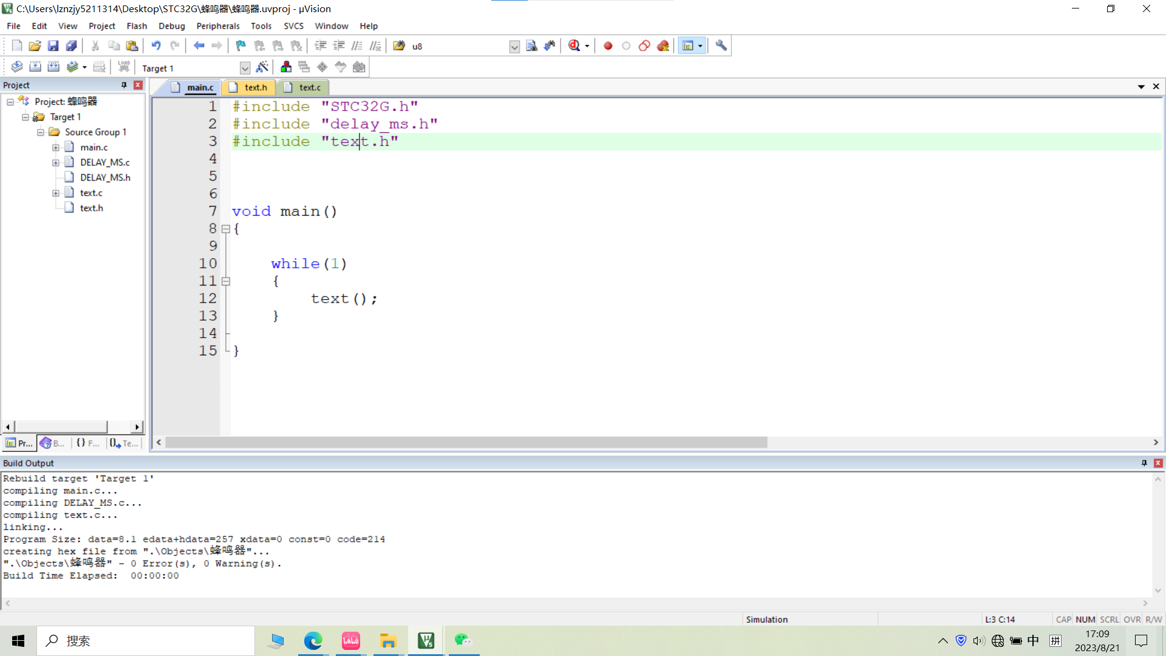
Task: Expand the DELAY_MS.c tree node
Action: pos(56,163)
